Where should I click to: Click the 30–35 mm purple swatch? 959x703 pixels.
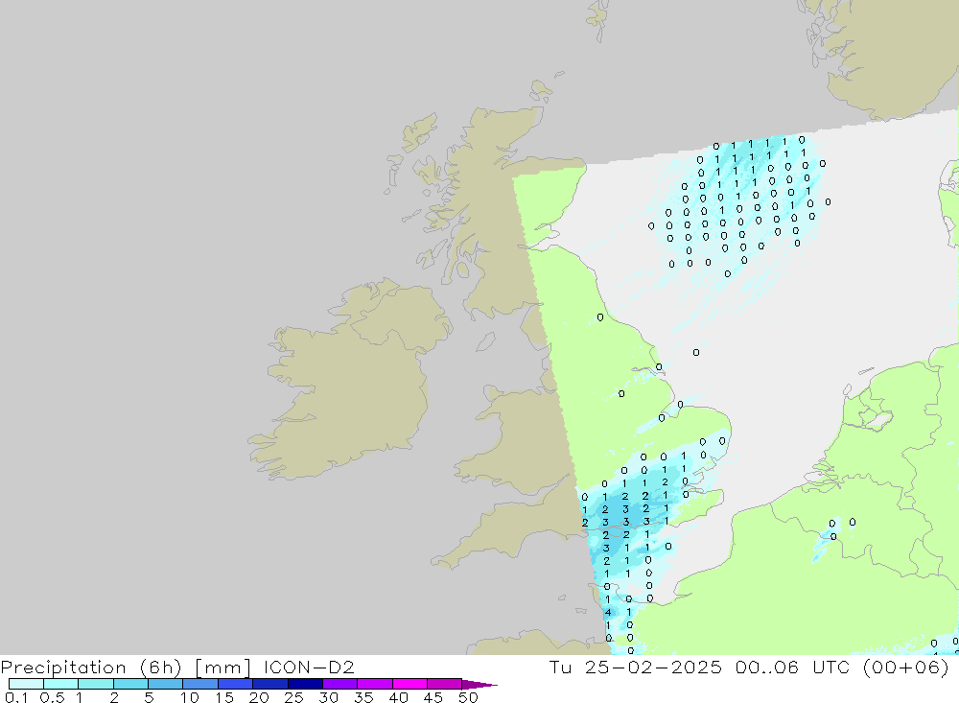(x=340, y=684)
